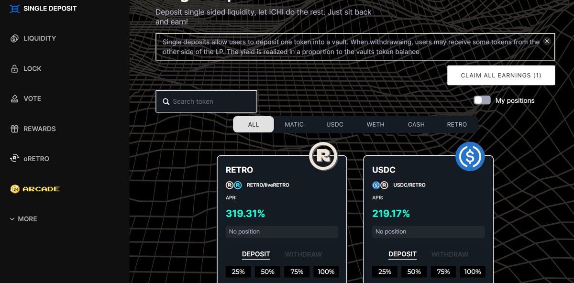Toggle the My positions switch

tap(482, 100)
